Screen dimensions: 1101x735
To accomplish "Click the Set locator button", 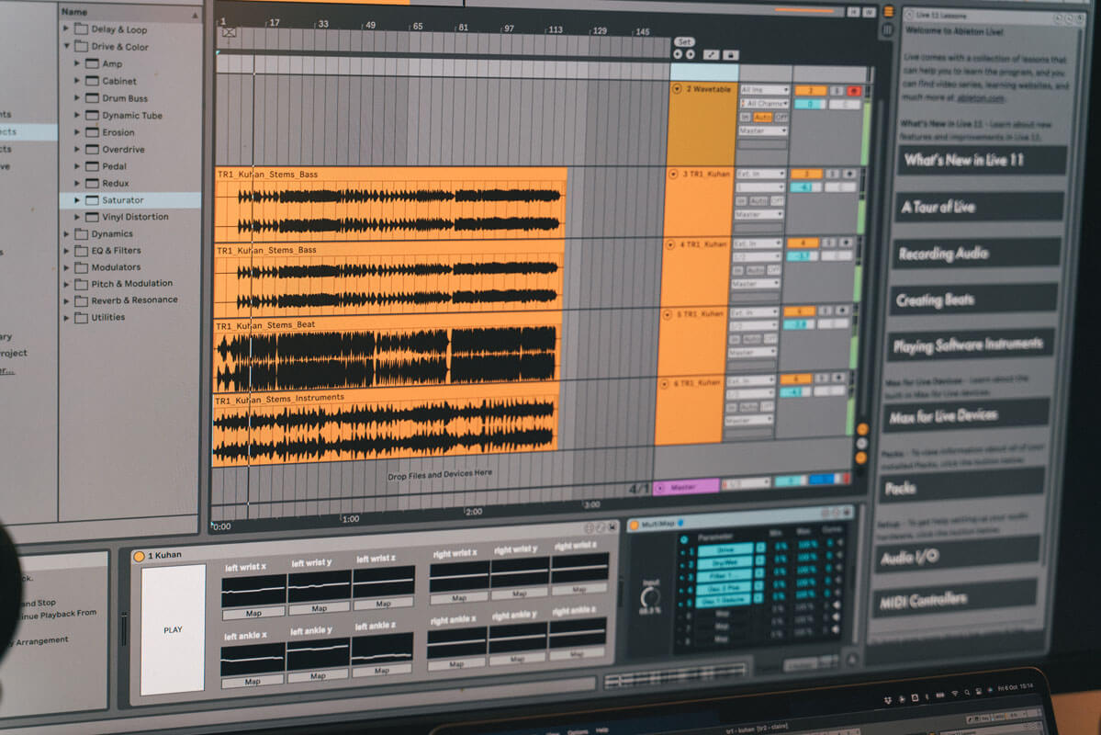I will pyautogui.click(x=685, y=41).
